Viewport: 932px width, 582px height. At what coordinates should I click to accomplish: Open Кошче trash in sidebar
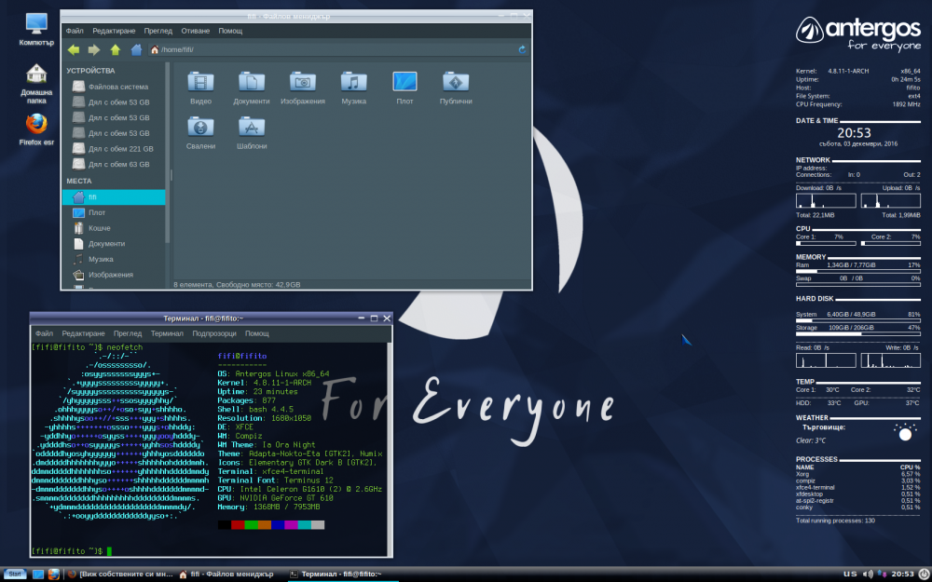(x=114, y=228)
